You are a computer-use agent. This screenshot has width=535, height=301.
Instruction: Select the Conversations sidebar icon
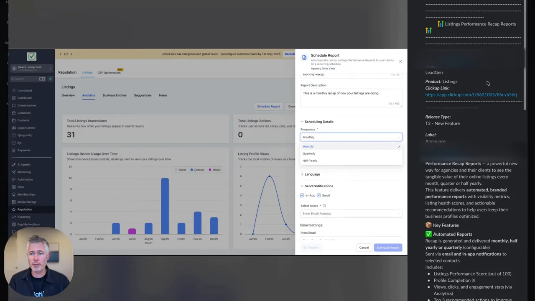point(26,105)
